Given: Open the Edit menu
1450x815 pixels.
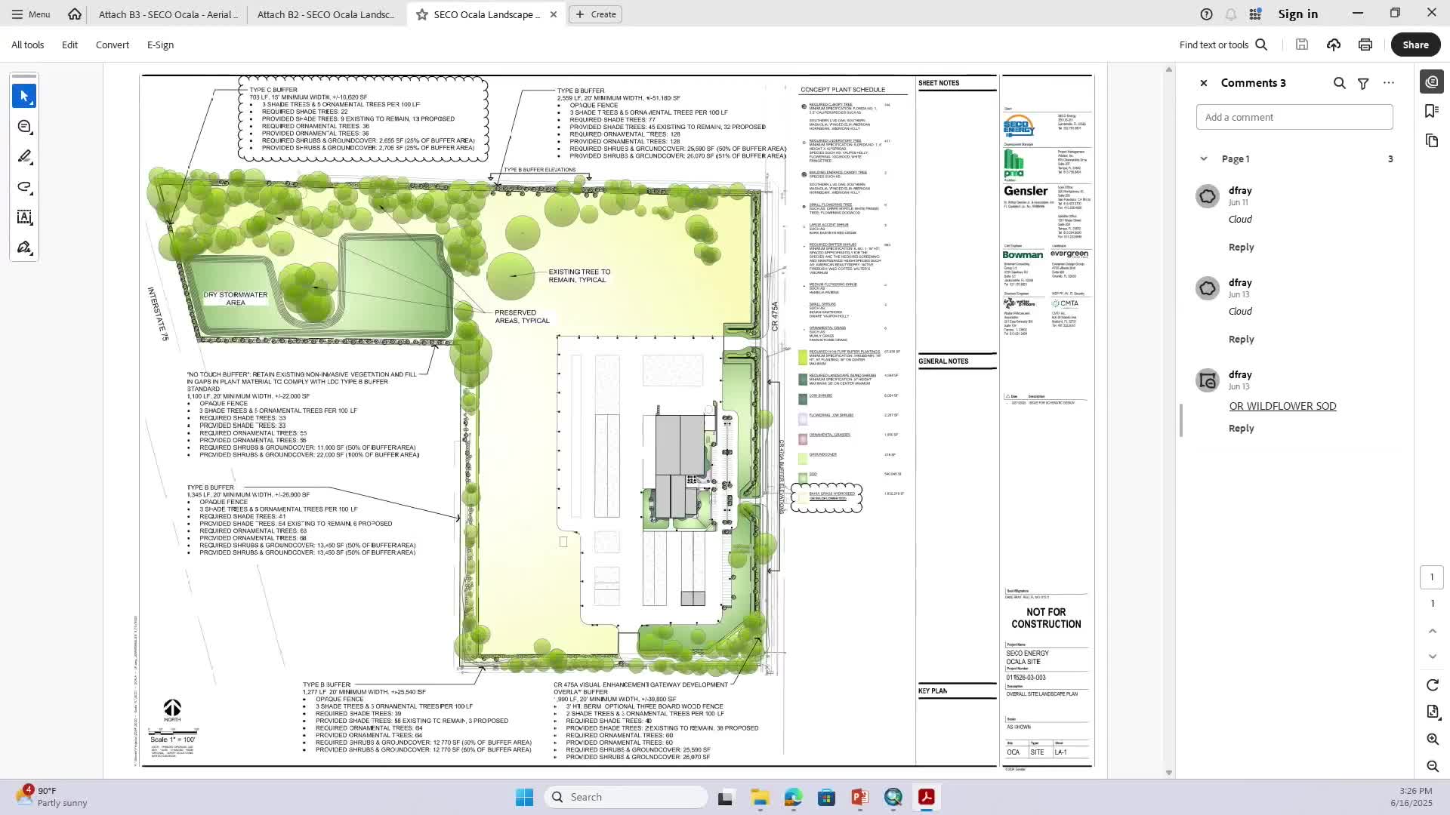Looking at the screenshot, I should (x=69, y=45).
